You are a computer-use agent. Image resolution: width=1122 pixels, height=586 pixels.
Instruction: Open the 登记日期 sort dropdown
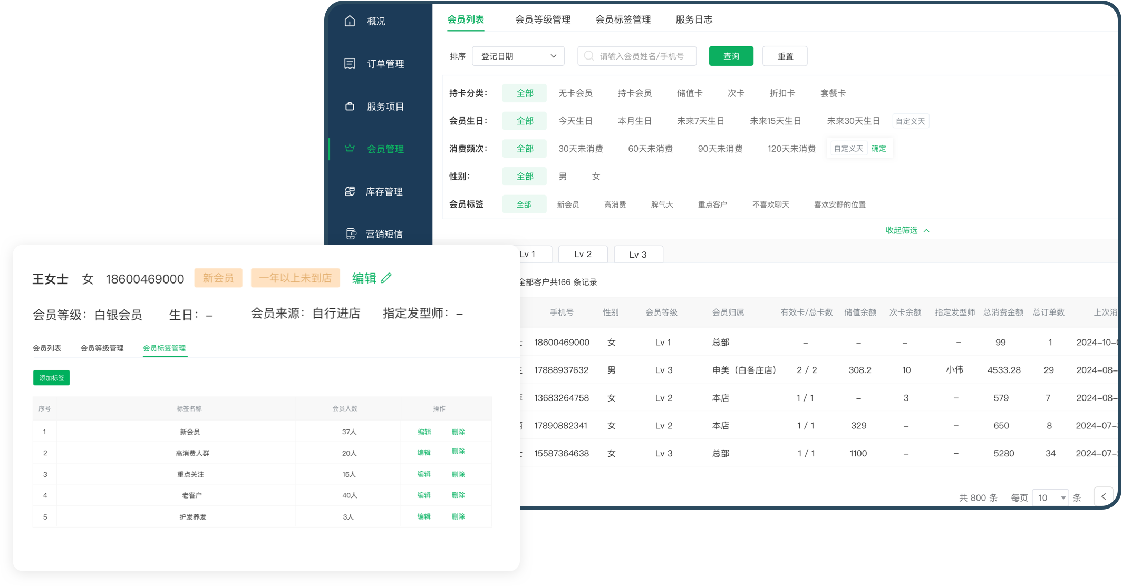coord(518,56)
